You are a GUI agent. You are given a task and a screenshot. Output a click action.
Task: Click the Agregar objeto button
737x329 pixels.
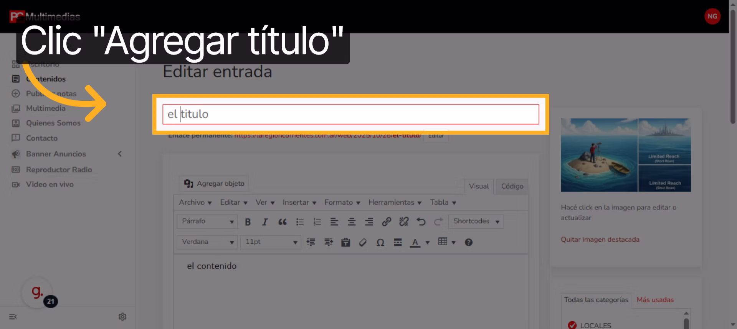click(x=214, y=184)
